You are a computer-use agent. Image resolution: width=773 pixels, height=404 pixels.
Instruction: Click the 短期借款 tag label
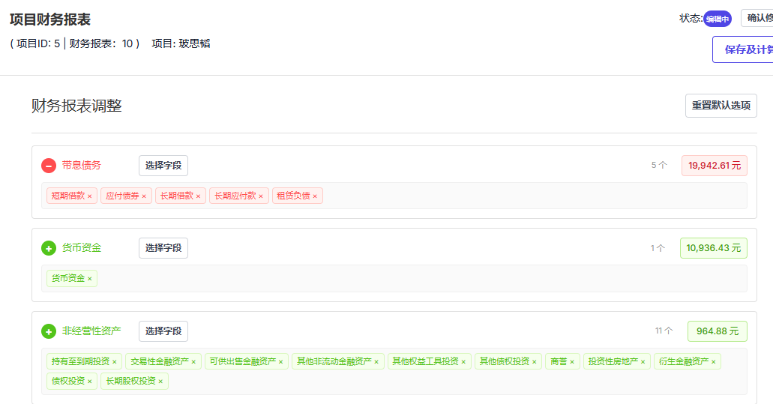point(68,196)
